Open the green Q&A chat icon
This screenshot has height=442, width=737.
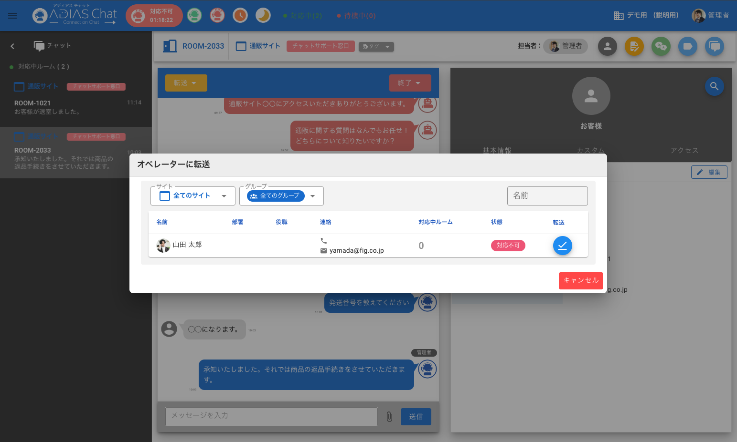tap(661, 46)
